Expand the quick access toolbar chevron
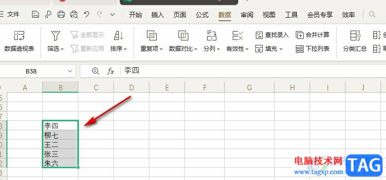The width and height of the screenshot is (386, 180). (112, 14)
